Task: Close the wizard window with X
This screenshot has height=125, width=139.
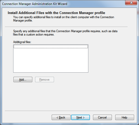Action: [x=131, y=3]
